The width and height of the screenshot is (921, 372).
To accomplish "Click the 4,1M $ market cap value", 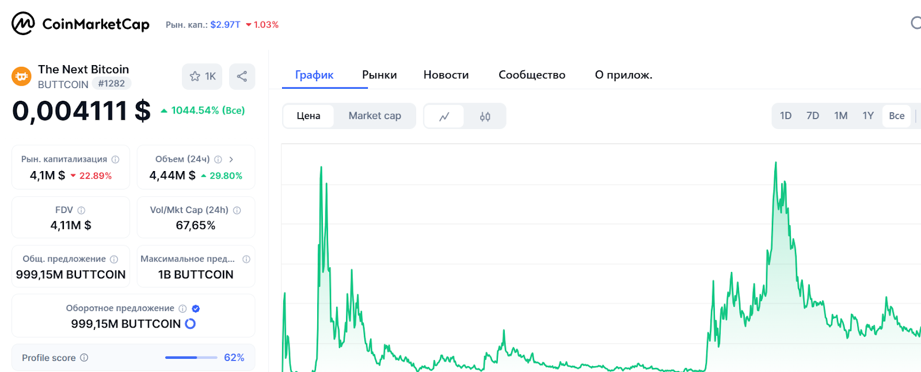I will 47,176.
